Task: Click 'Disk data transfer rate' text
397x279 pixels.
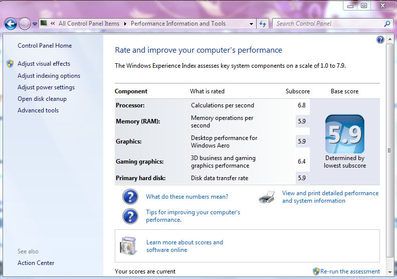Action: coord(220,178)
